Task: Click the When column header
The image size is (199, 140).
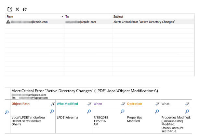Action: coord(98,104)
